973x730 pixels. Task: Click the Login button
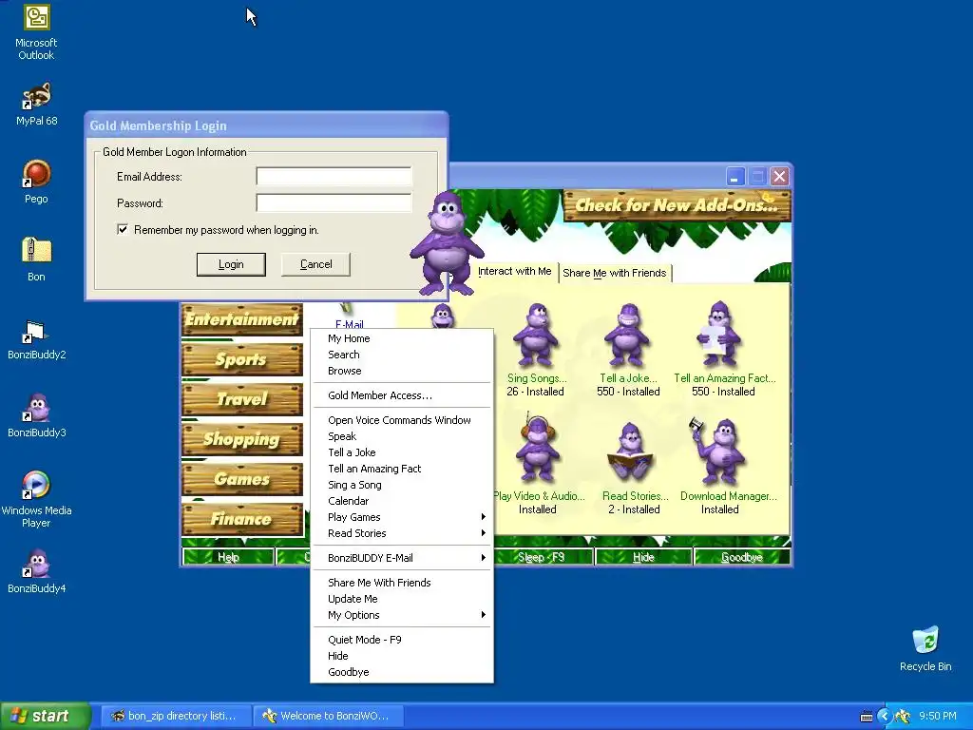tap(231, 264)
